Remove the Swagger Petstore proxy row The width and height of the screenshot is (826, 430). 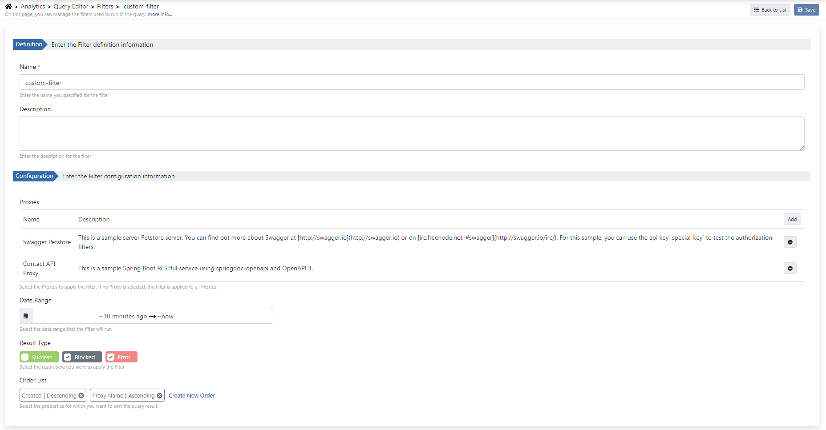point(790,242)
